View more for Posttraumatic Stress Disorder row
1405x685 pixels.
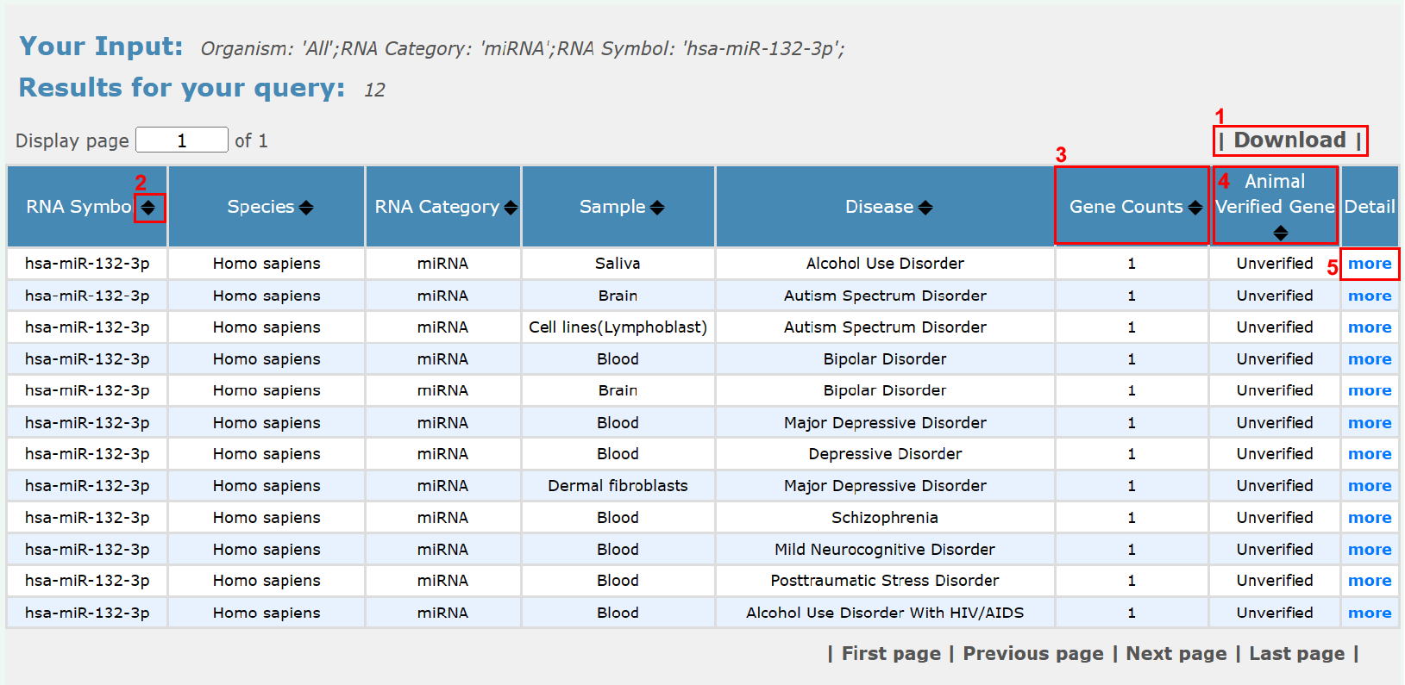click(1369, 581)
